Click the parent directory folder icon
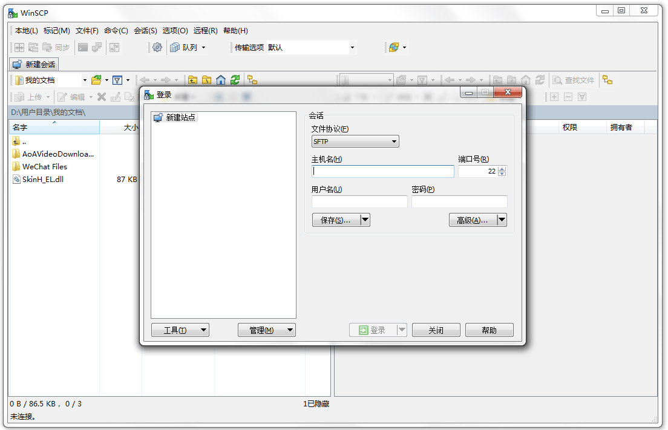The image size is (668, 430). pyautogui.click(x=194, y=79)
